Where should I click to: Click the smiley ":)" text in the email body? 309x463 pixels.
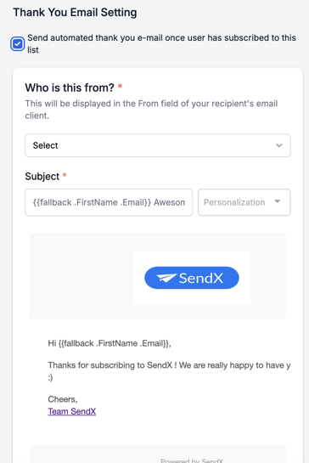click(50, 378)
